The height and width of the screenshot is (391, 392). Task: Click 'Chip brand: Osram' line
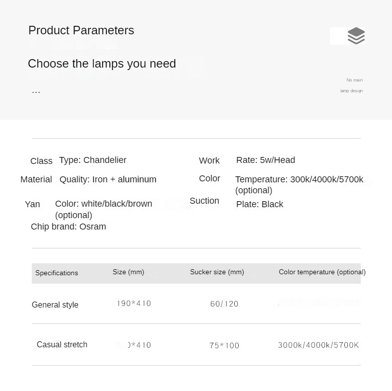(x=68, y=227)
